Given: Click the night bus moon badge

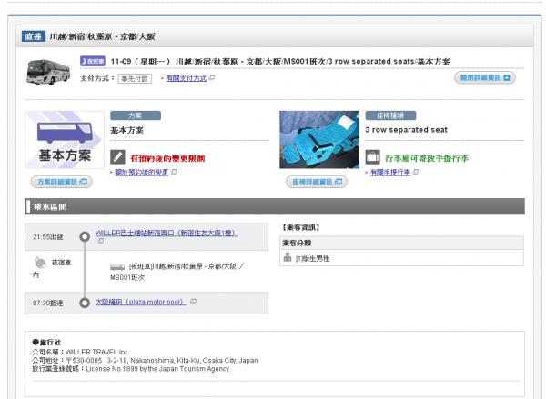Looking at the screenshot, I should pos(93,61).
